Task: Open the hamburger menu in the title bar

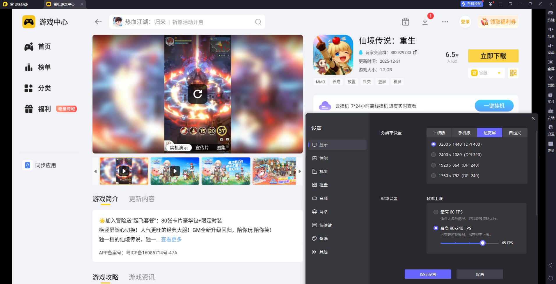Action: (500, 4)
